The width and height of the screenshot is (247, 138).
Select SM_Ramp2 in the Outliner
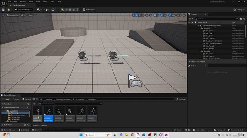pyautogui.click(x=210, y=46)
